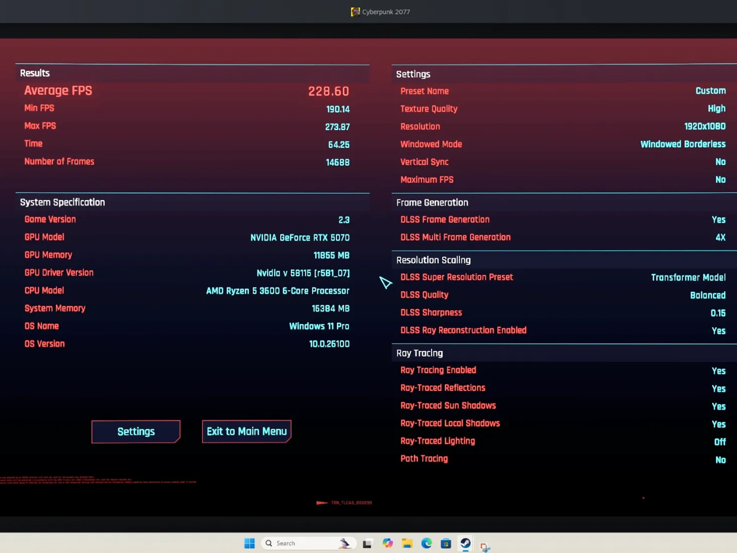
Task: Click the Cyberpunk 2077 title bar icon
Action: coord(355,12)
